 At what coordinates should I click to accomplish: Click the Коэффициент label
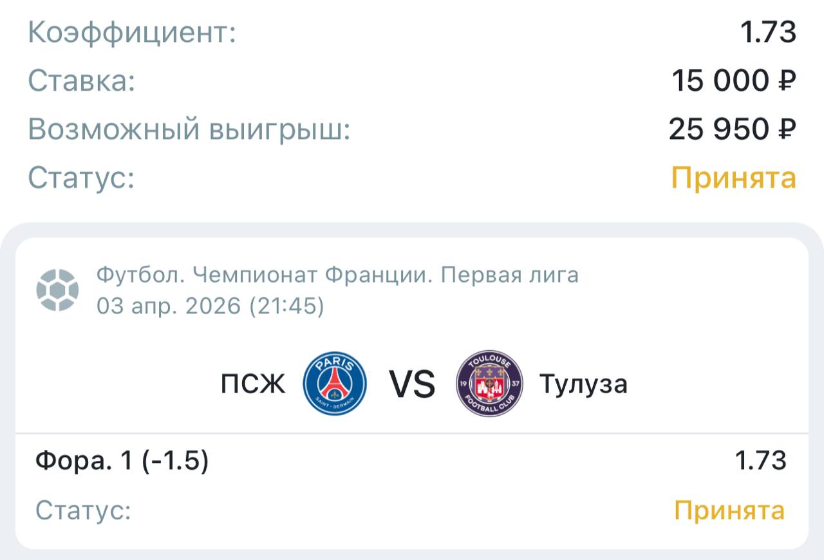click(133, 33)
